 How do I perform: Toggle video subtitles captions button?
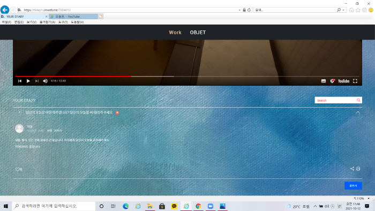324,81
